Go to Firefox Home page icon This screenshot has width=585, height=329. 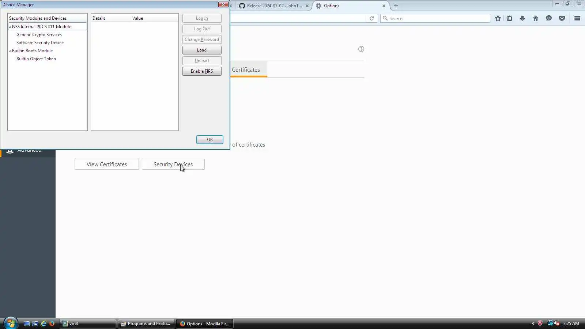point(536,18)
